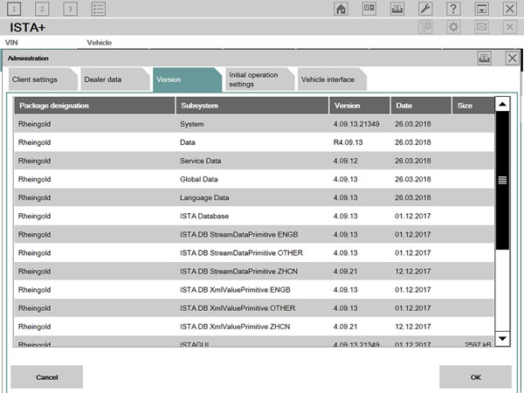Click print icon in Administration header
This screenshot has height=393, width=524.
pos(484,58)
